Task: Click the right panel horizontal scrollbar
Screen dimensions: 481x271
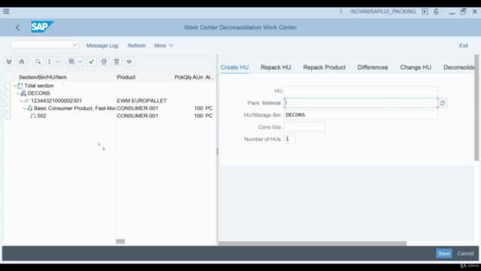Action: click(x=313, y=243)
